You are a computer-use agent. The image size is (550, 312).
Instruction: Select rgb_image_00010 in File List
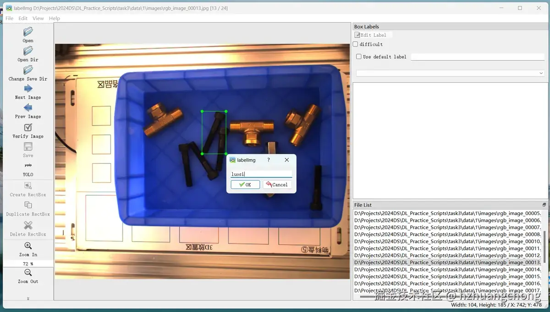click(447, 241)
